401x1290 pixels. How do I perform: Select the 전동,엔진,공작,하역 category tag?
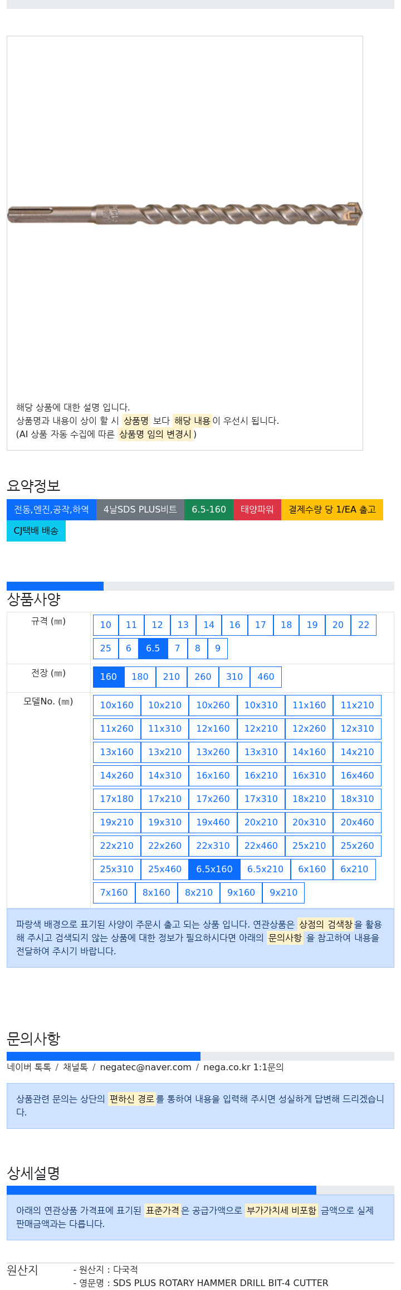(x=51, y=510)
